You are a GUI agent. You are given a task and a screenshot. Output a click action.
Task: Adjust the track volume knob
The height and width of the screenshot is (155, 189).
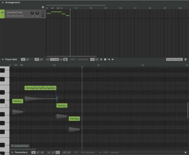click(x=32, y=13)
